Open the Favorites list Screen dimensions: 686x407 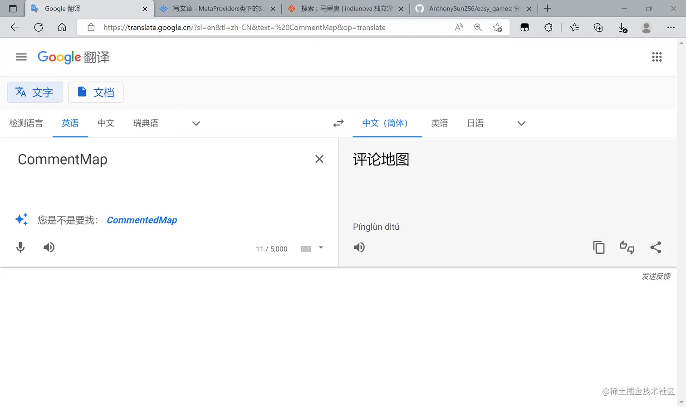574,28
